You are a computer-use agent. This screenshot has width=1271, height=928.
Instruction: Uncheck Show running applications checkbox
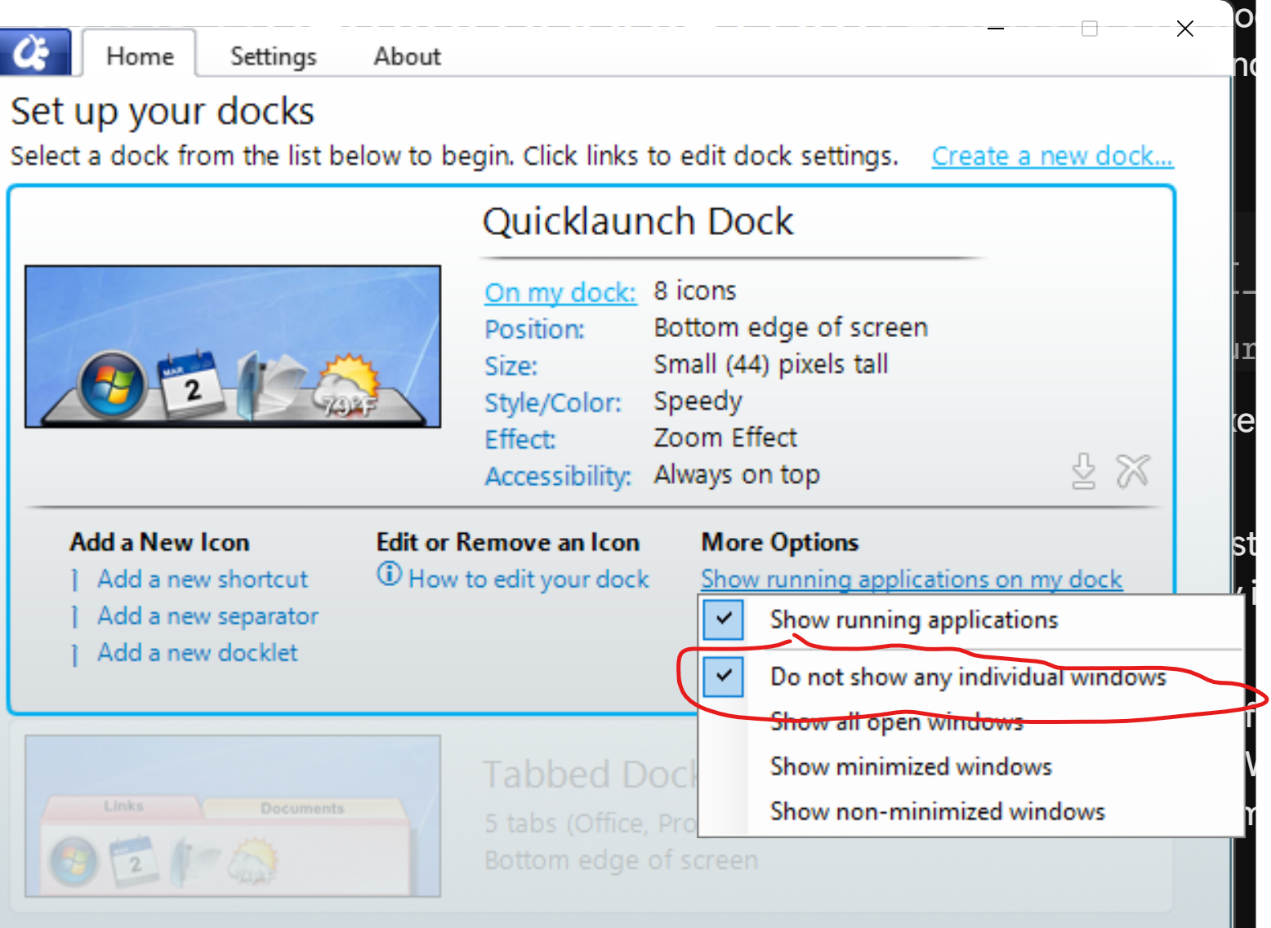point(723,619)
